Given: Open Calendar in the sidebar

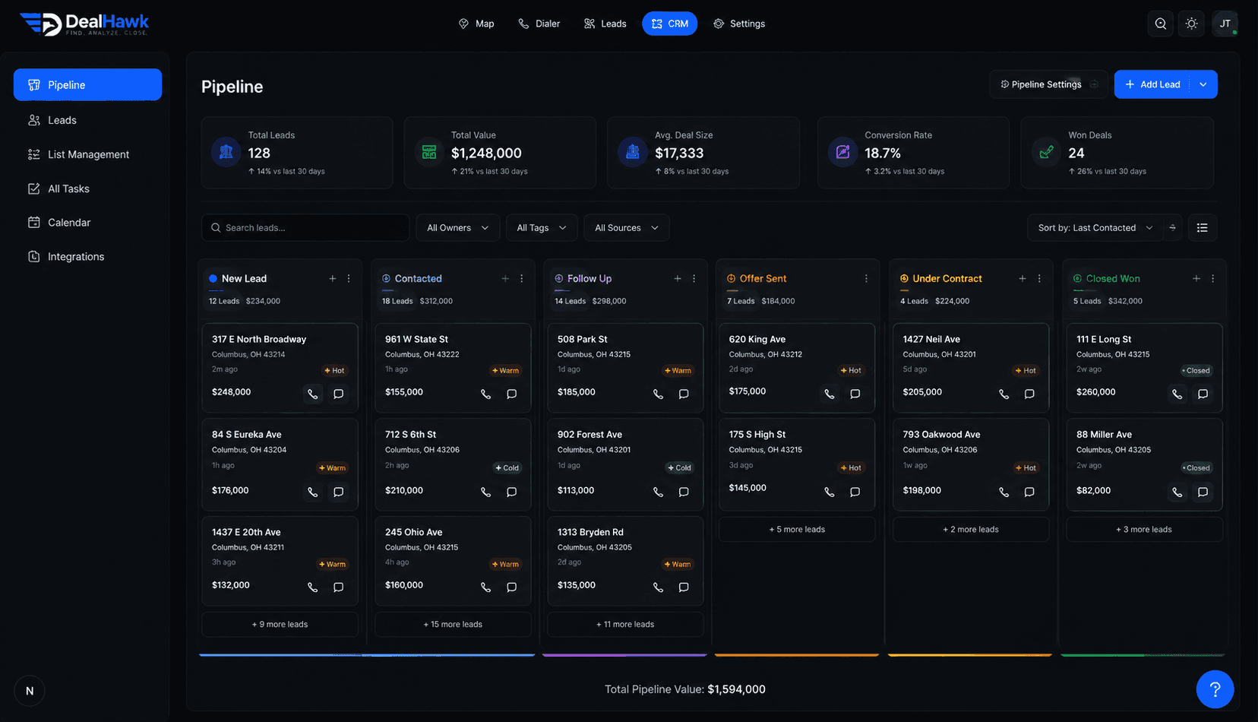Looking at the screenshot, I should [x=87, y=223].
